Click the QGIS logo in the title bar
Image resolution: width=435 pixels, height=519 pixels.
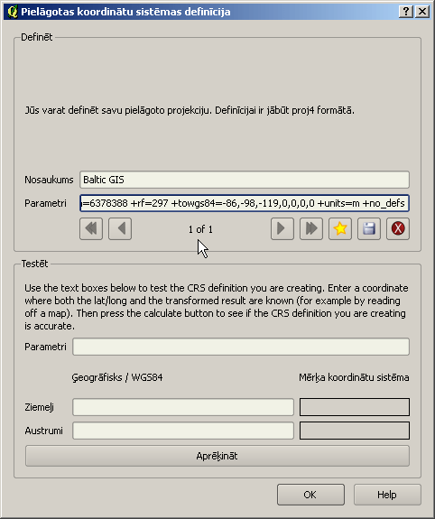pyautogui.click(x=13, y=12)
